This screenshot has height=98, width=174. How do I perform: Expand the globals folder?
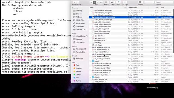click(90, 77)
